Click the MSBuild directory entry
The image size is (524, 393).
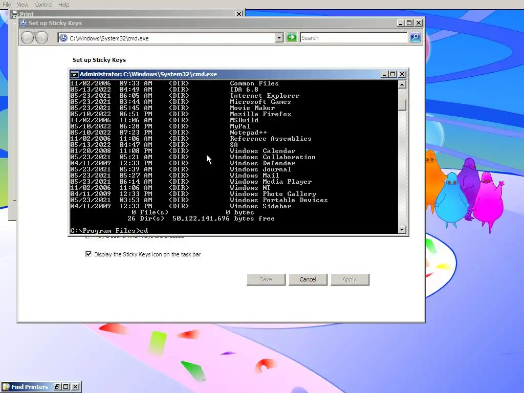(244, 120)
